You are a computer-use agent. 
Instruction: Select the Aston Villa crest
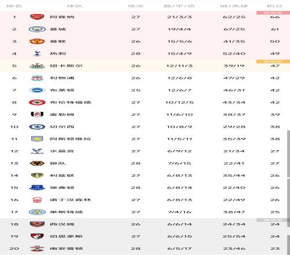click(37, 139)
